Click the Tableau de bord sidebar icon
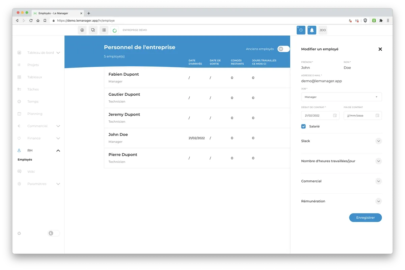Screen dimensions: 405x270 click(x=19, y=53)
